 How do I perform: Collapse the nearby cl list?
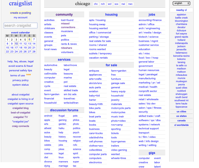coord(181,10)
